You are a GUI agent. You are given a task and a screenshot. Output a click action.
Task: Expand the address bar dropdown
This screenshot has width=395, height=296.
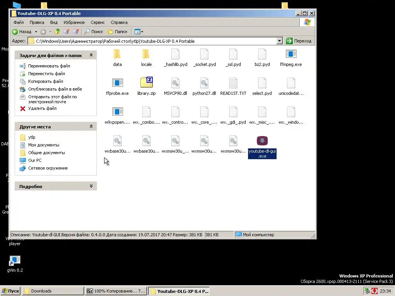[x=279, y=41]
